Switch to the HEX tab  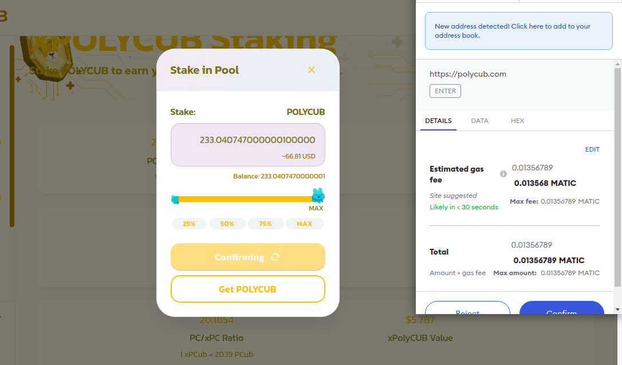[x=517, y=121]
